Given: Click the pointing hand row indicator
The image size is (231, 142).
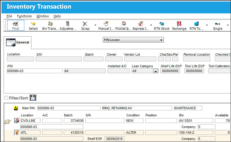Looking at the screenshot, I should [x=7, y=121].
